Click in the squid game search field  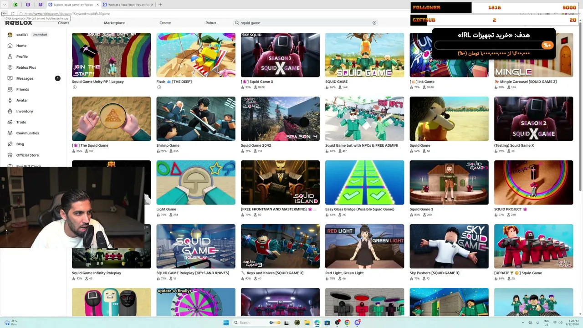(x=306, y=23)
